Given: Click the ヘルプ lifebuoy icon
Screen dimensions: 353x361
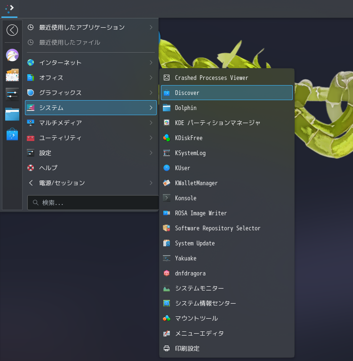Looking at the screenshot, I should 31,168.
